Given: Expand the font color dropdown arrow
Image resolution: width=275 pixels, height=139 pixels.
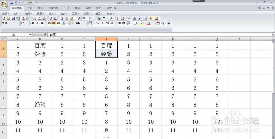Looking at the screenshot, I should coord(152,23).
